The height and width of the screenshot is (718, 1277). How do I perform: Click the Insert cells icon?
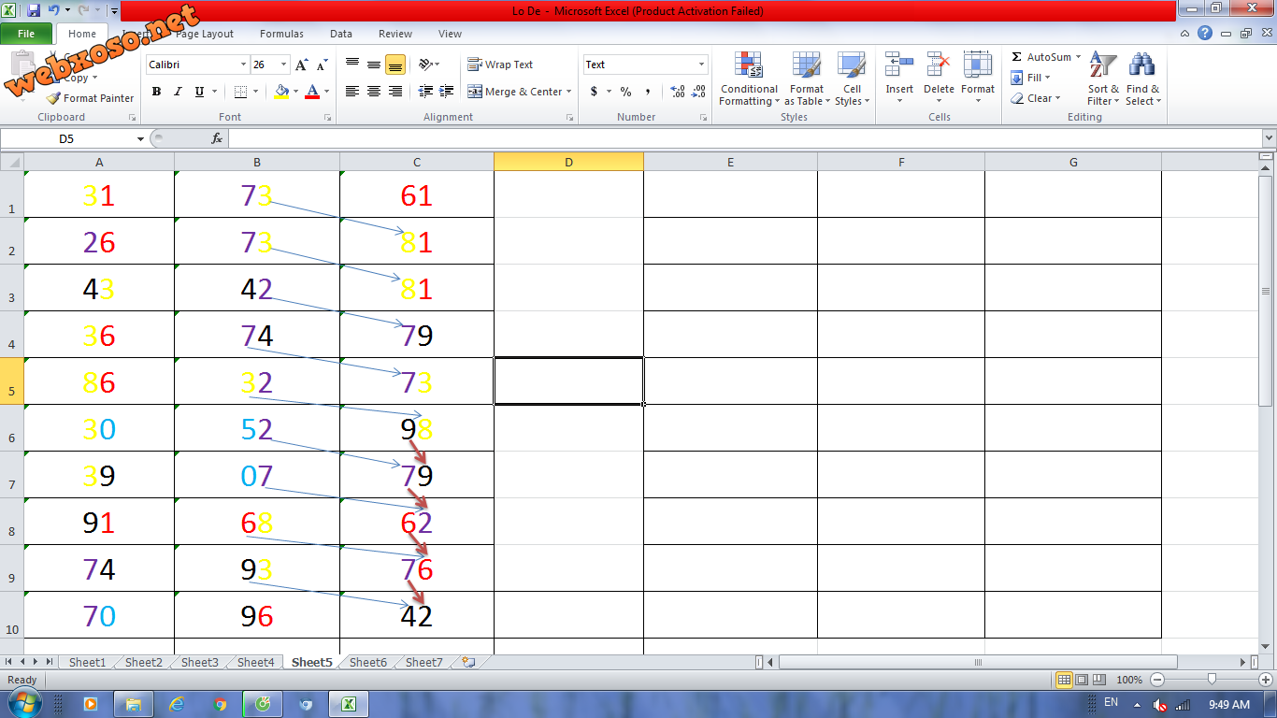(x=899, y=66)
